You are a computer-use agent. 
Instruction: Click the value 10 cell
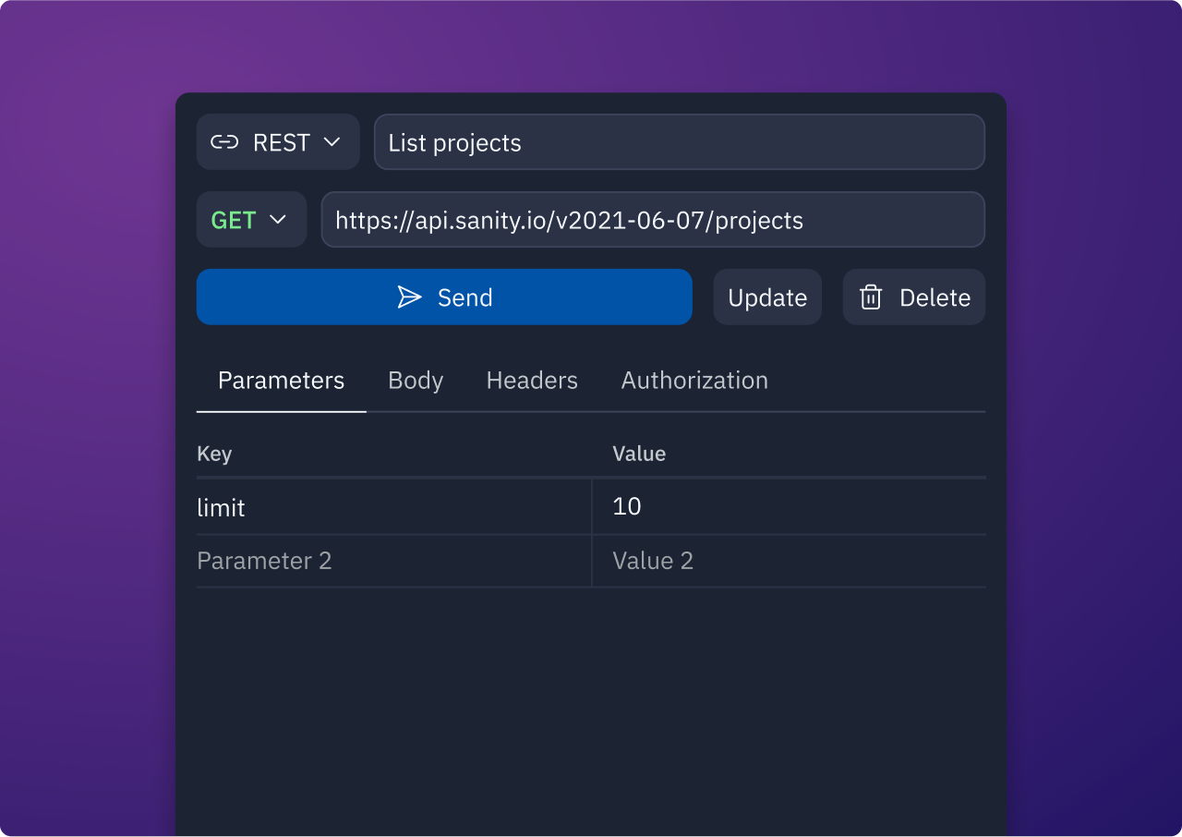pos(790,507)
